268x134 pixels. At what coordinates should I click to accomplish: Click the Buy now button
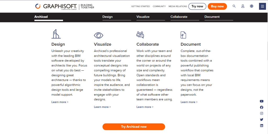pos(217,6)
